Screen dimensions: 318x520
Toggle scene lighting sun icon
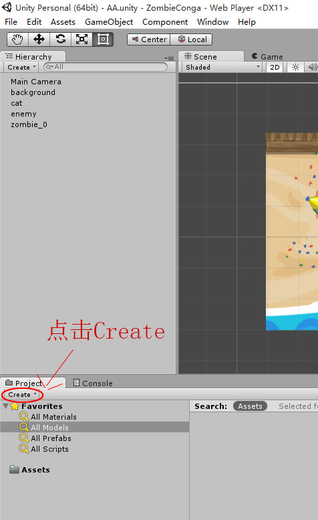tap(295, 68)
